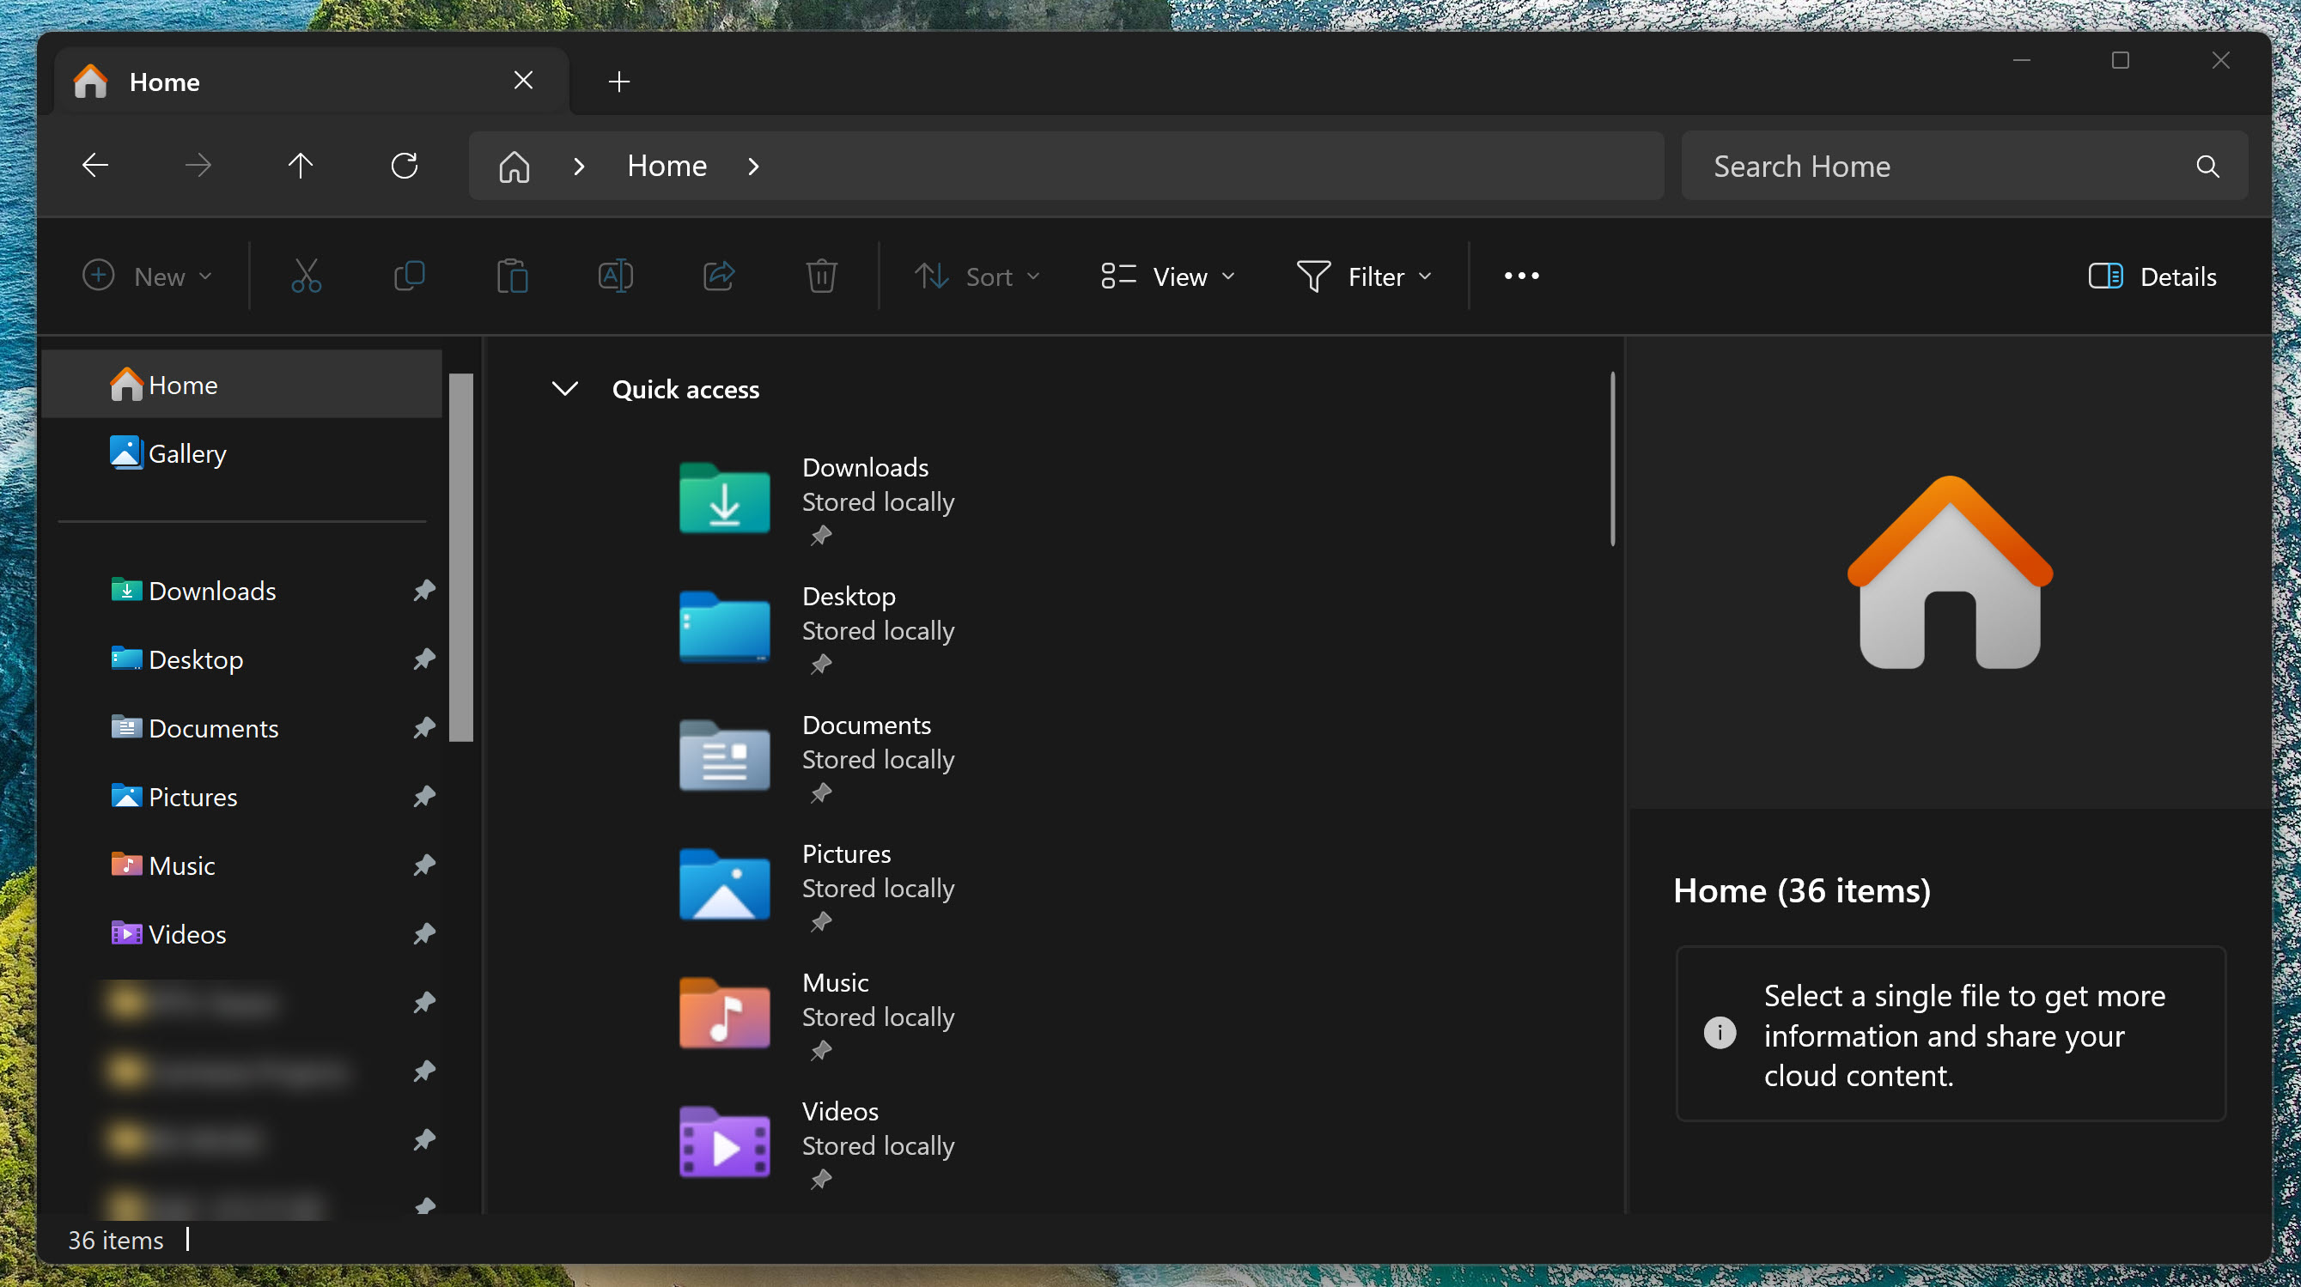Click the navigation pane scrollbar
Image resolution: width=2301 pixels, height=1287 pixels.
click(x=461, y=556)
